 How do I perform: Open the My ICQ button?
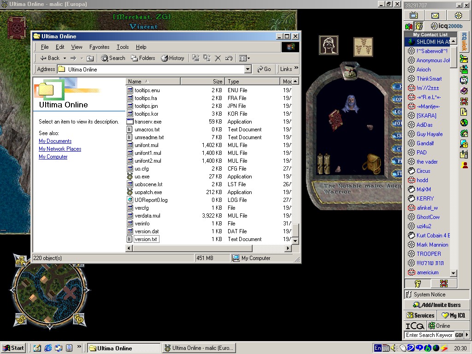tap(454, 315)
